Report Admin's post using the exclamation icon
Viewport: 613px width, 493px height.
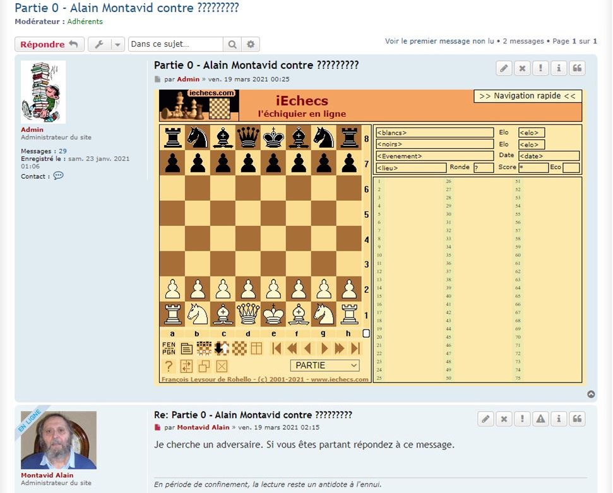pos(540,68)
